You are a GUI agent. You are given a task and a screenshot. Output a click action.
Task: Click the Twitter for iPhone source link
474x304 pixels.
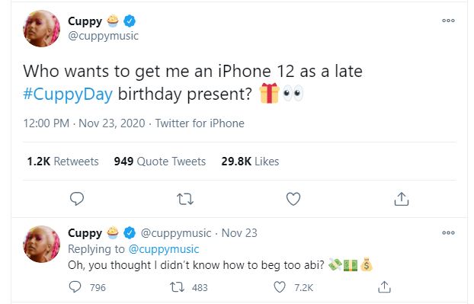tap(200, 123)
